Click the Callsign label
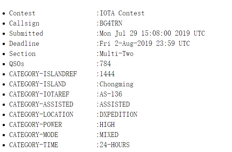 [24, 24]
